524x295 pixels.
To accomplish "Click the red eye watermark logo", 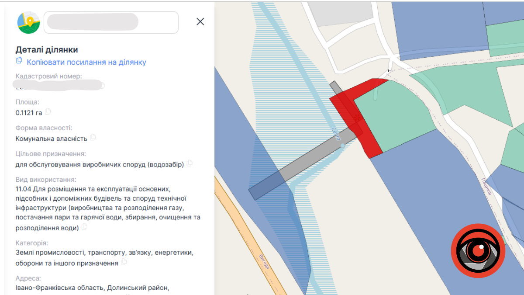I will click(478, 250).
